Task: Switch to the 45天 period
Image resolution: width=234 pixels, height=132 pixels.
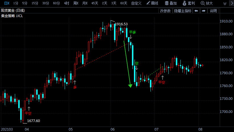Action: point(95,3)
